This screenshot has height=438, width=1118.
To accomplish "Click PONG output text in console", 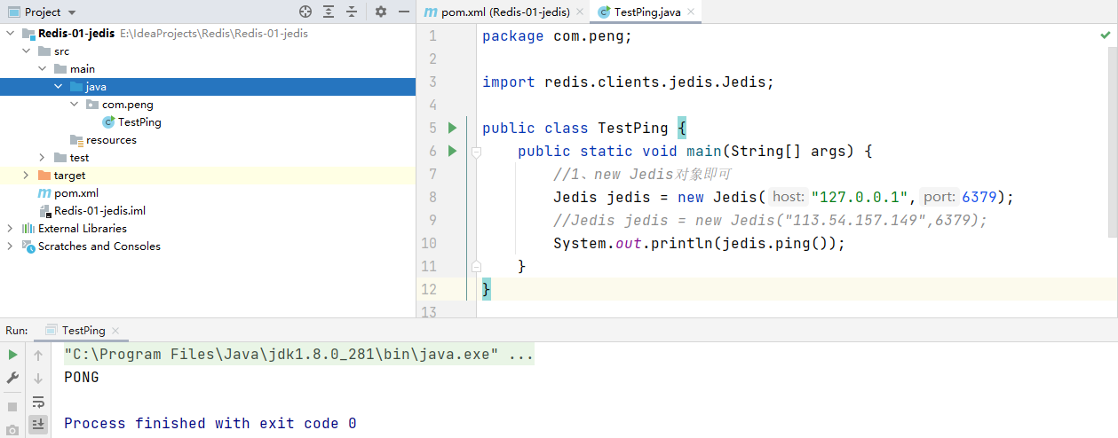I will (x=82, y=378).
